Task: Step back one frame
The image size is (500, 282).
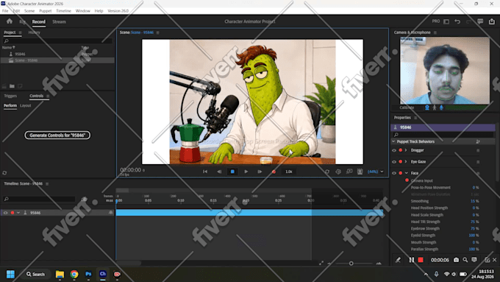Action: tap(219, 172)
